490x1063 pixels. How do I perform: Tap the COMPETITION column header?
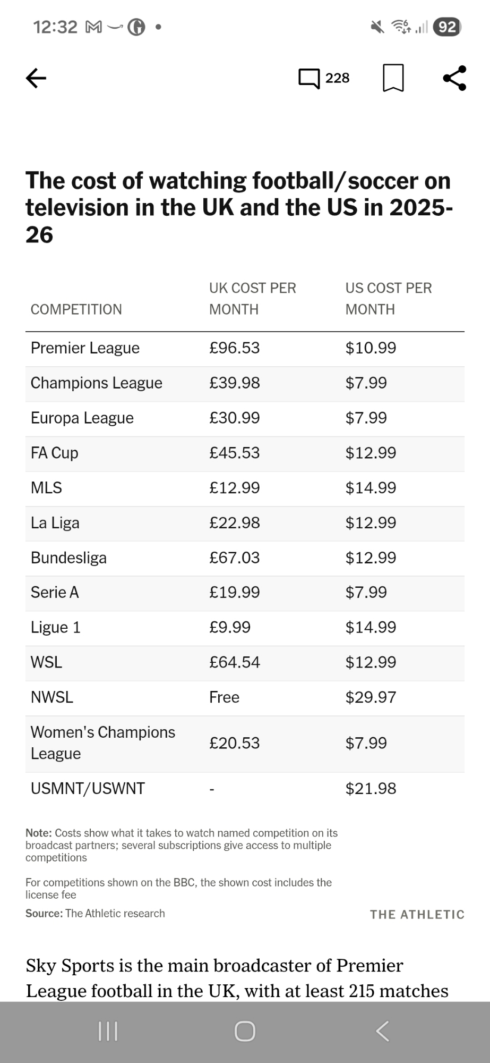click(76, 309)
